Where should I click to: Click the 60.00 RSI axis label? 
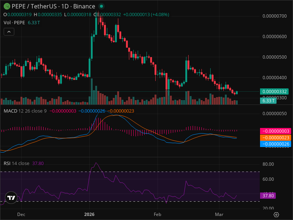pyautogui.click(x=268, y=179)
